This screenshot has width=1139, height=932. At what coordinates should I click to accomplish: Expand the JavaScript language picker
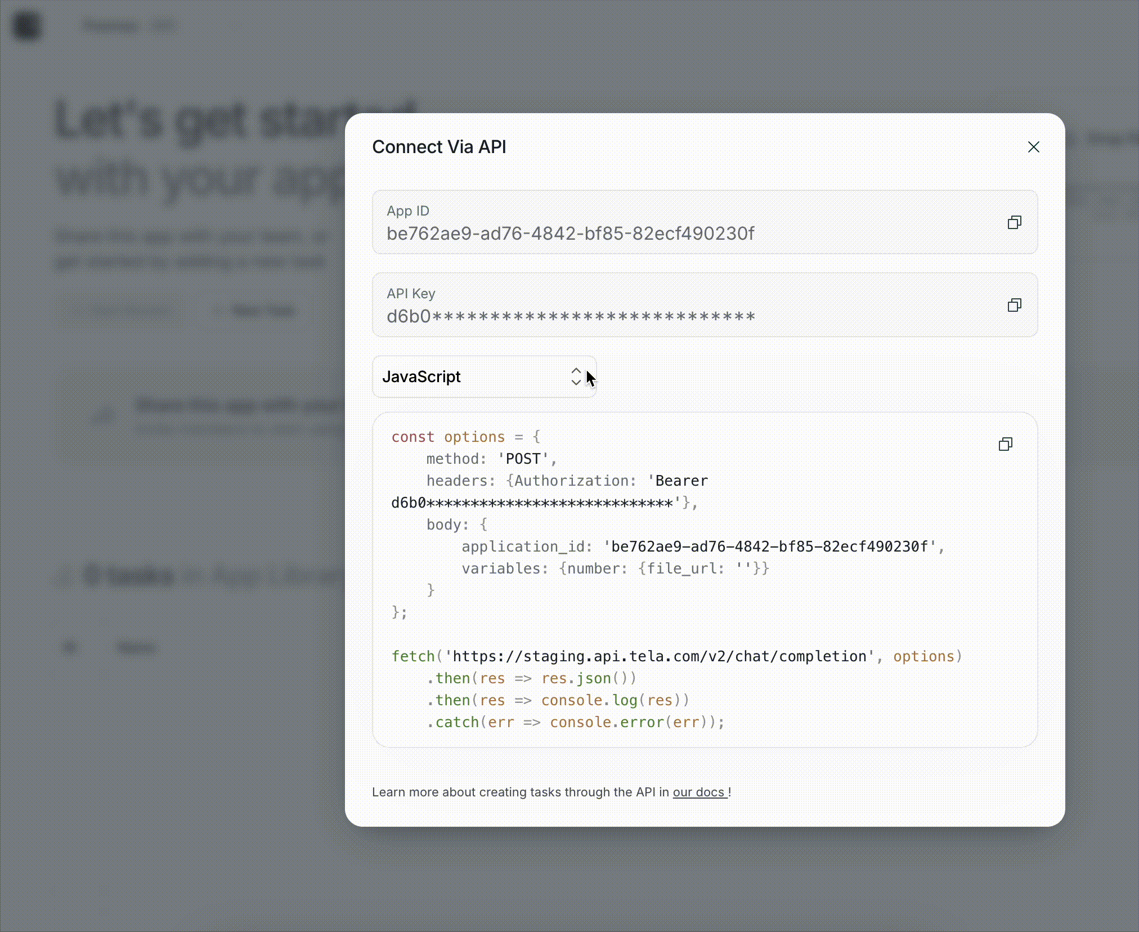coord(485,377)
